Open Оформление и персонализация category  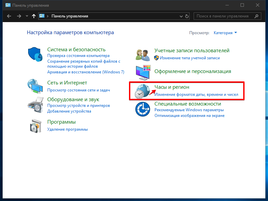pos(193,71)
